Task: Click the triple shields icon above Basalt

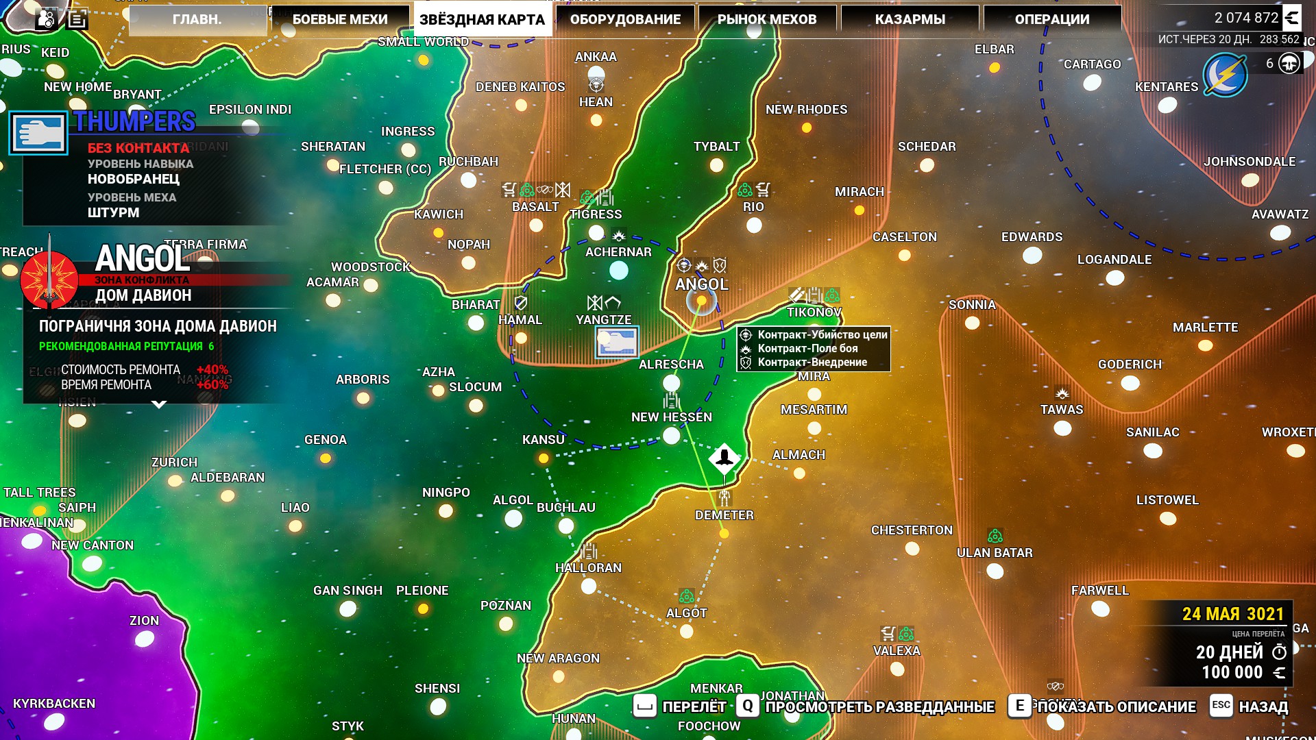Action: click(545, 189)
